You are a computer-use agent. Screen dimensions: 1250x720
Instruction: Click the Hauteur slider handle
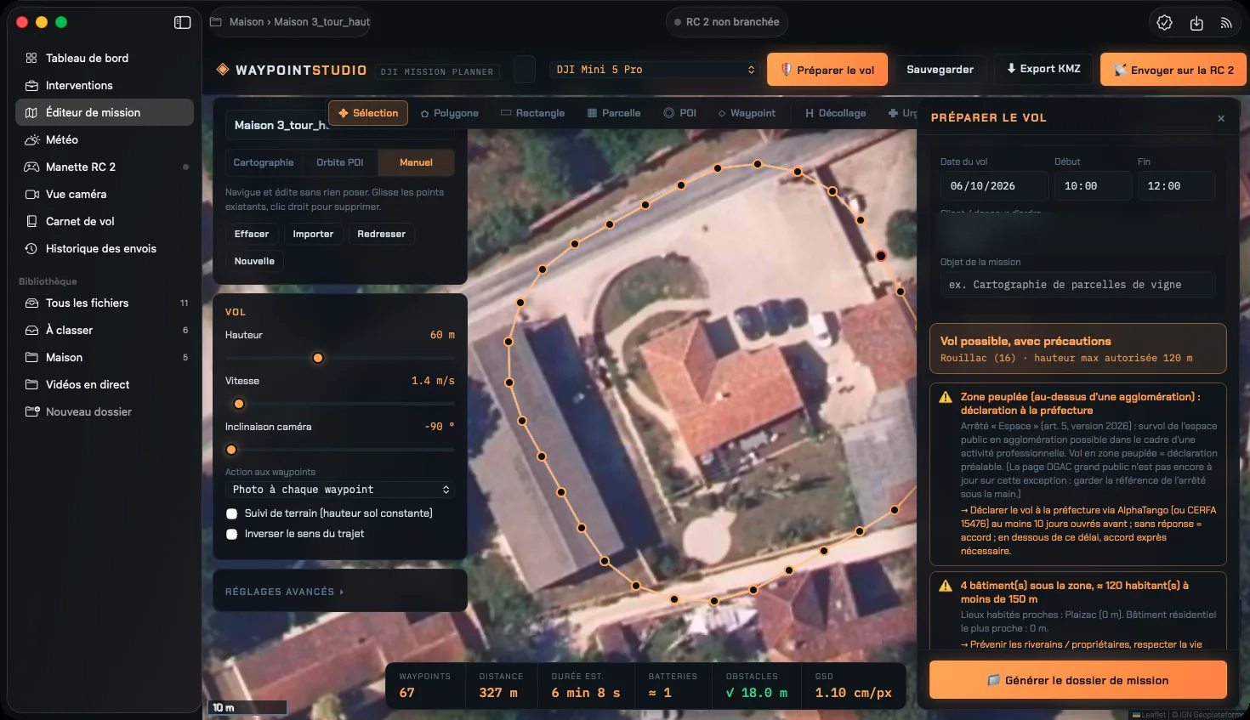(x=318, y=358)
